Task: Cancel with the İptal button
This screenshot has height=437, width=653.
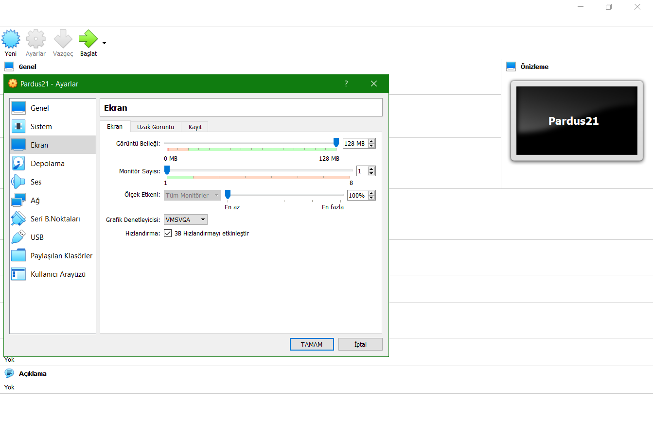Action: pos(360,344)
